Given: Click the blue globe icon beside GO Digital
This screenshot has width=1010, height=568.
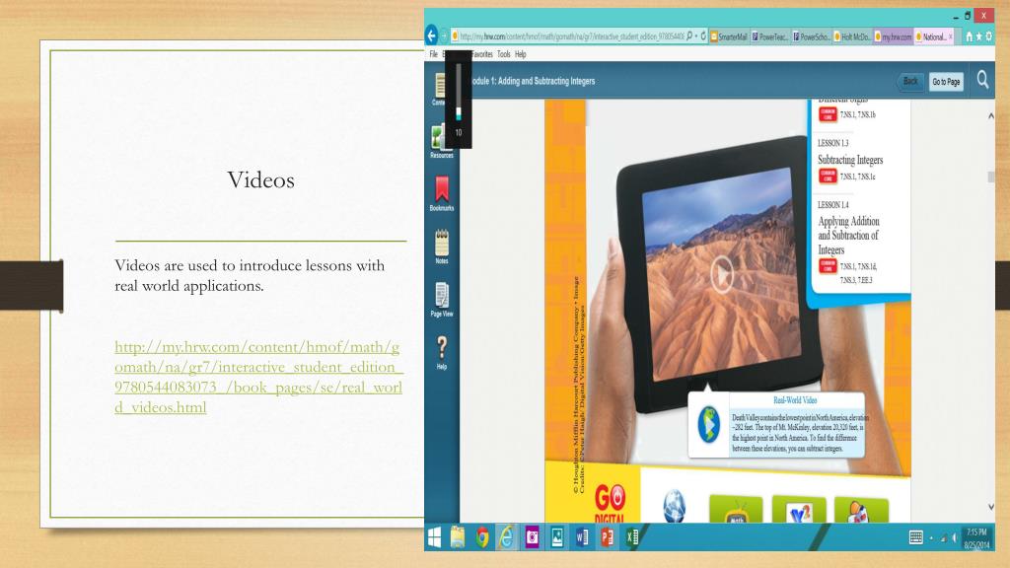Looking at the screenshot, I should 674,505.
